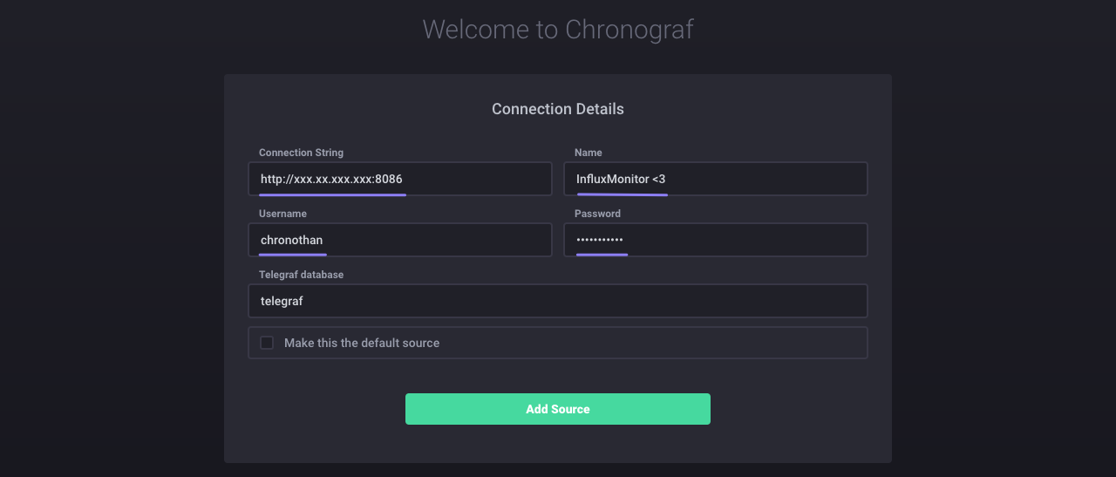Image resolution: width=1116 pixels, height=477 pixels.
Task: Click the http://xxx.xx.xxx.xxx:8086 URL text
Action: (x=331, y=179)
